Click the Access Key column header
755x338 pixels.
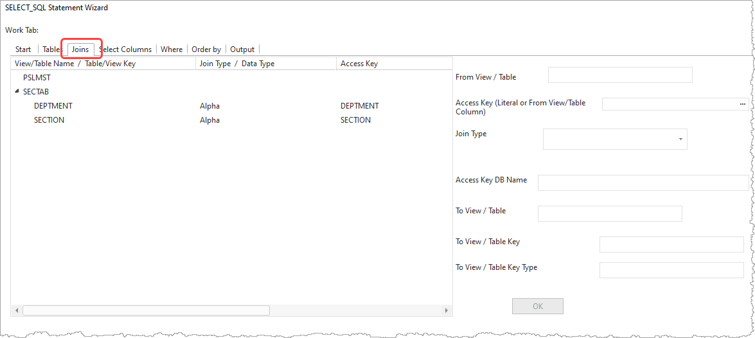tap(359, 64)
